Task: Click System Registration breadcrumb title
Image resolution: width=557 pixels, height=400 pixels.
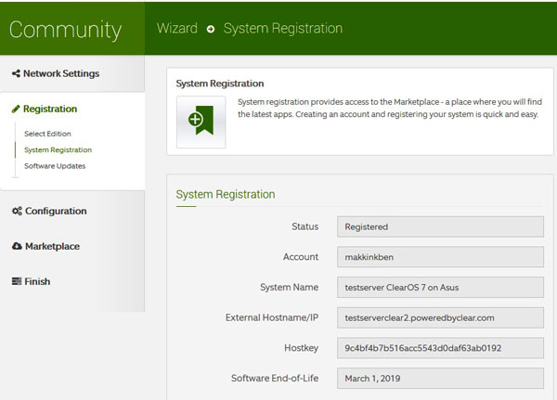Action: [283, 29]
